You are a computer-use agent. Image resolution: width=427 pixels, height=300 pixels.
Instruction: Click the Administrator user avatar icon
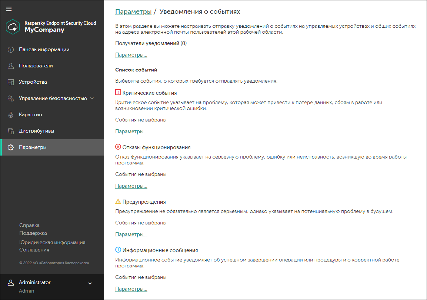click(11, 283)
